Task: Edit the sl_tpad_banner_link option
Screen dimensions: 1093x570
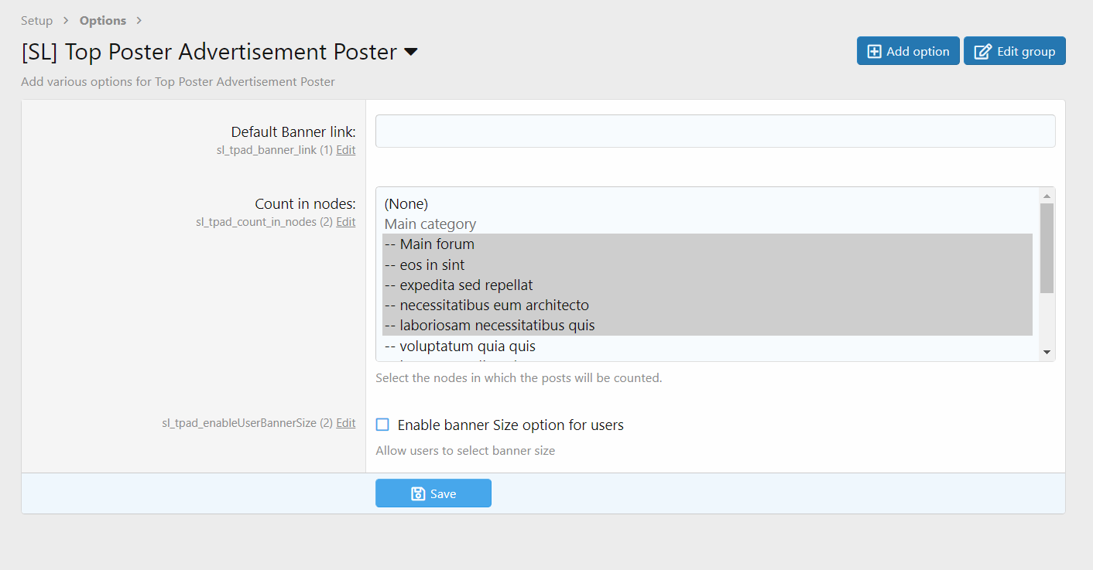Action: click(345, 150)
